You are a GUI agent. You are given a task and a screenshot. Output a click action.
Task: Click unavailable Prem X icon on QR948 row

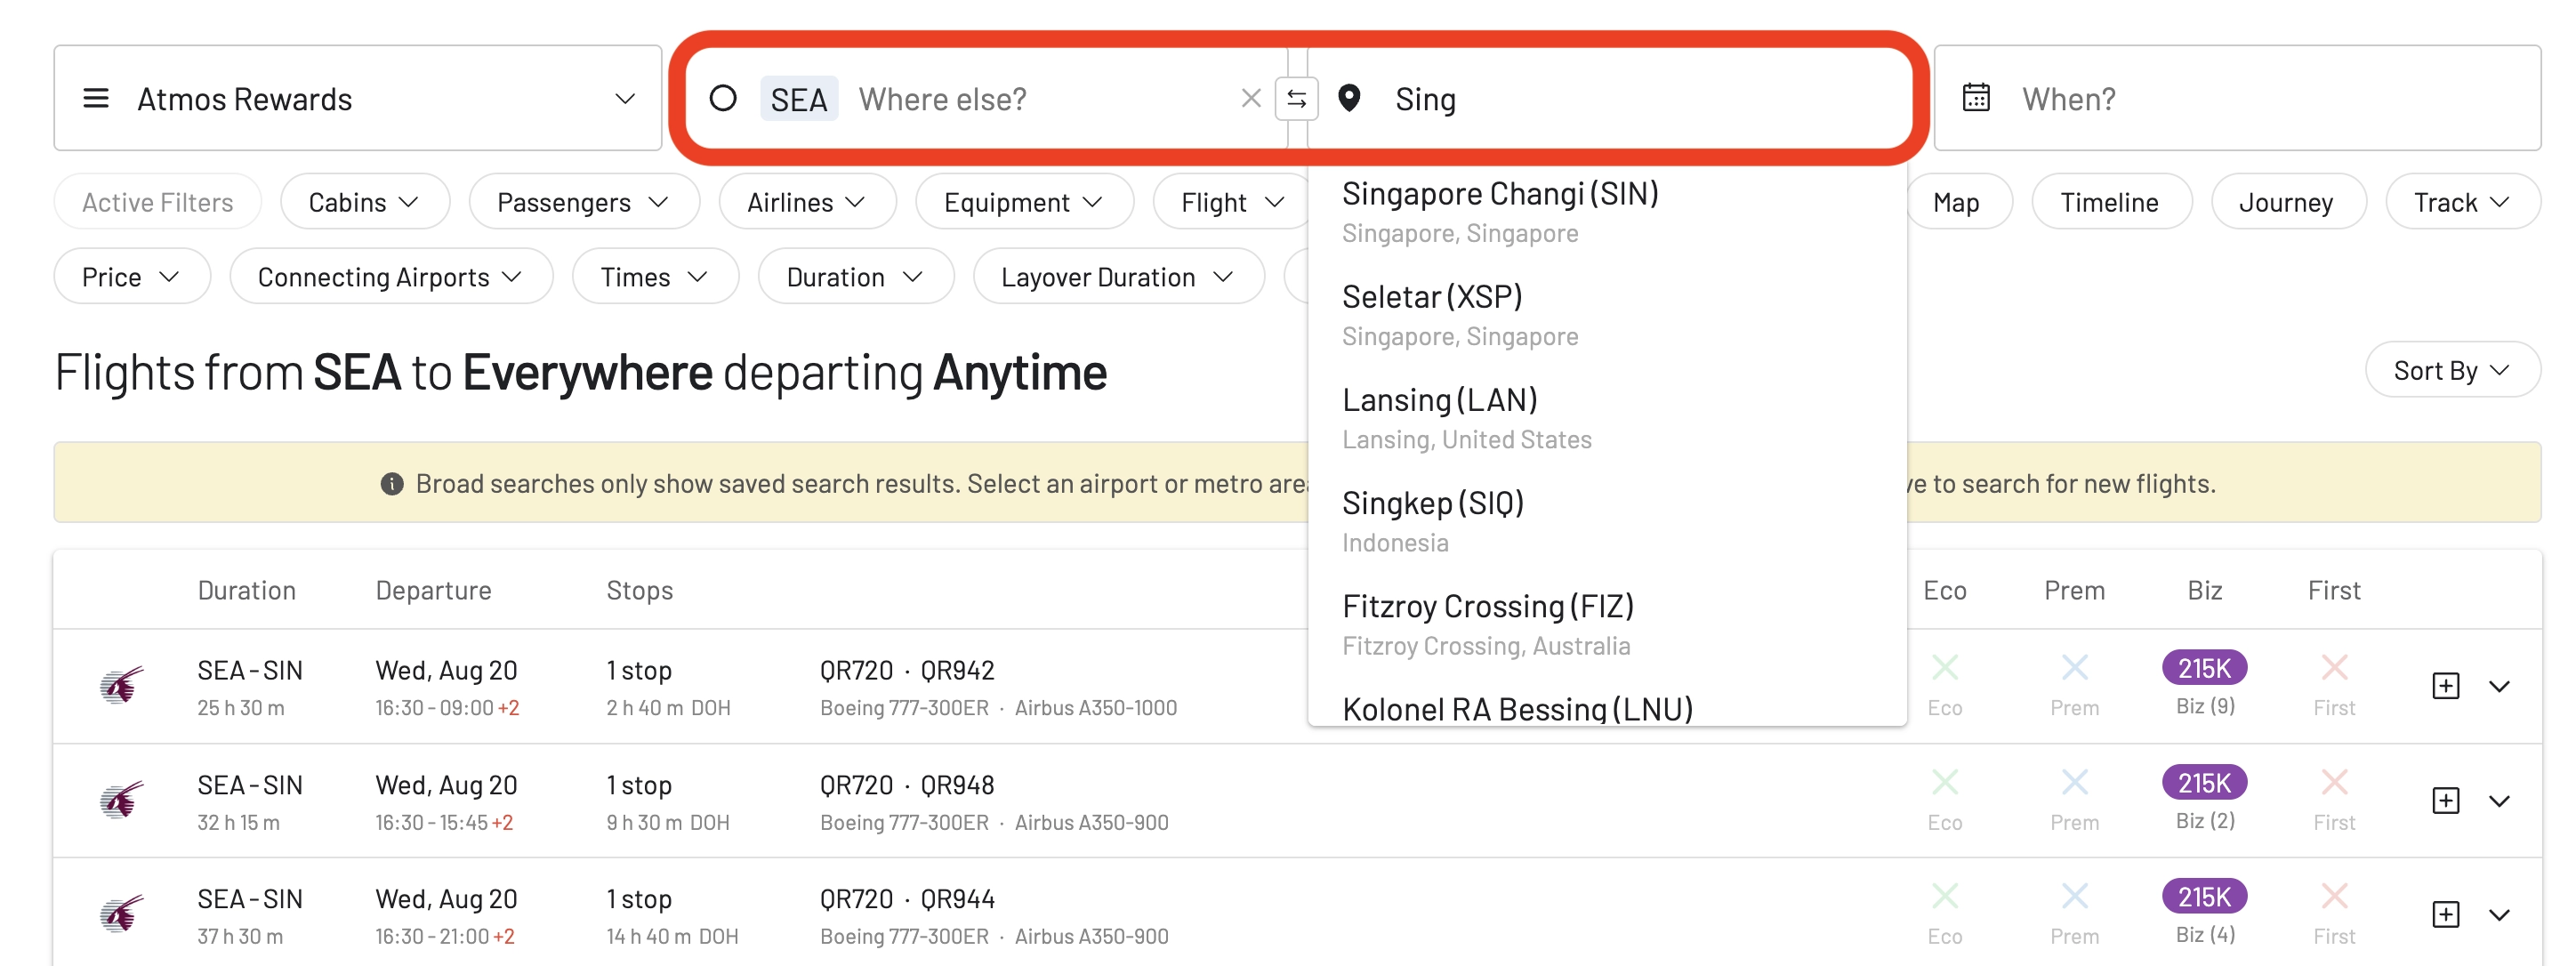tap(2074, 782)
